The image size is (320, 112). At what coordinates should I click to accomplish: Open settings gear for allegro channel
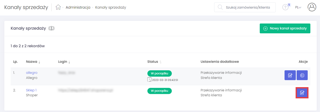click(x=302, y=75)
